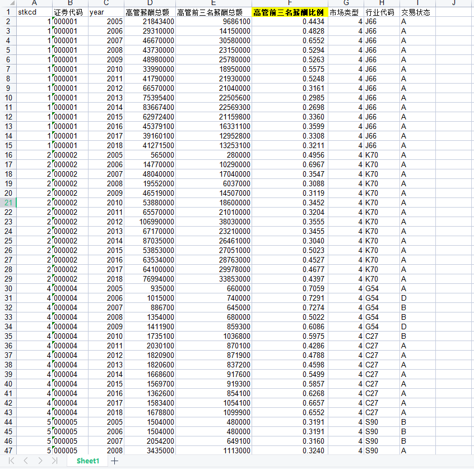The image size is (474, 469).
Task: Select column J header
Action: tap(453, 3)
